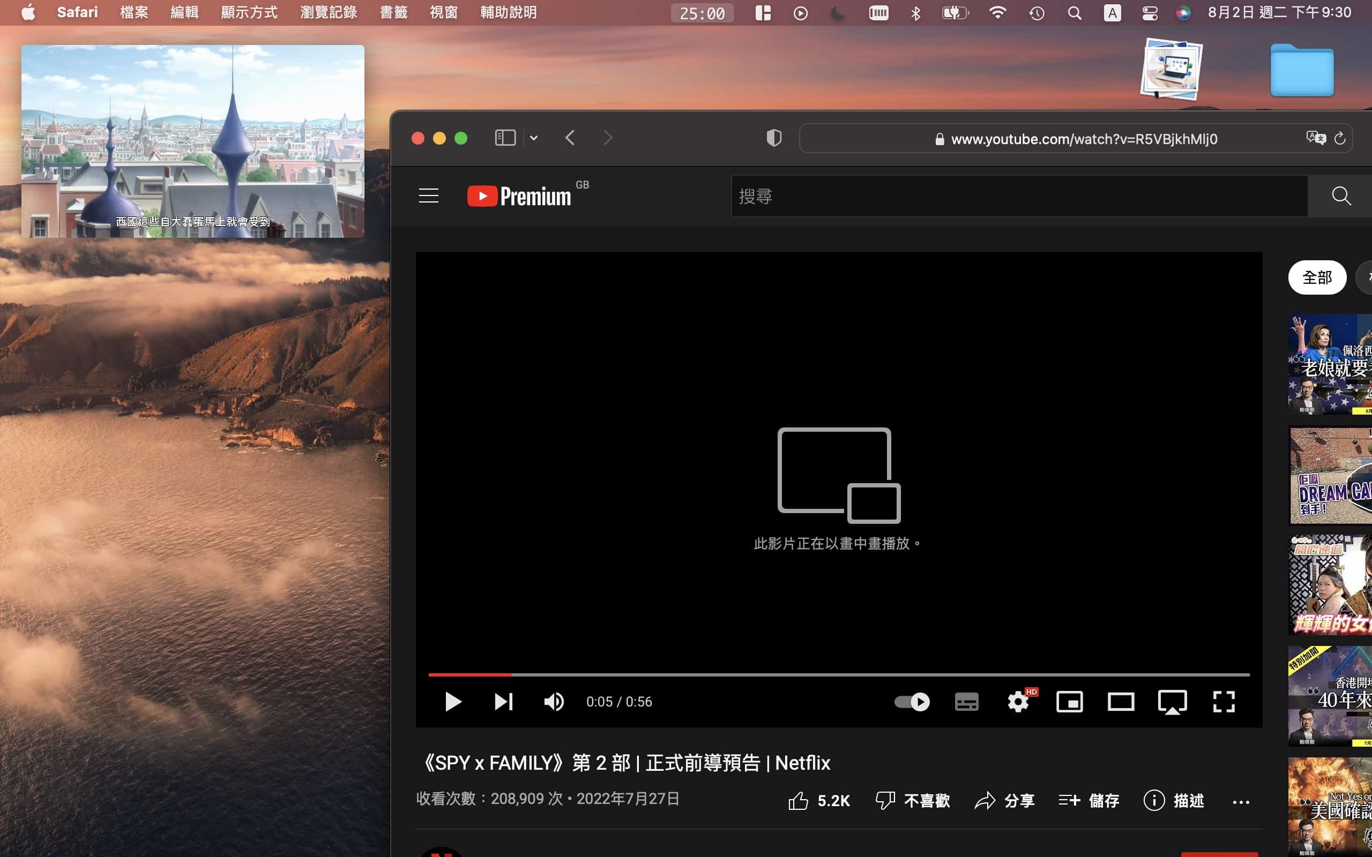The height and width of the screenshot is (857, 1372).
Task: Open the 瀏覽記錄 menu
Action: point(328,12)
